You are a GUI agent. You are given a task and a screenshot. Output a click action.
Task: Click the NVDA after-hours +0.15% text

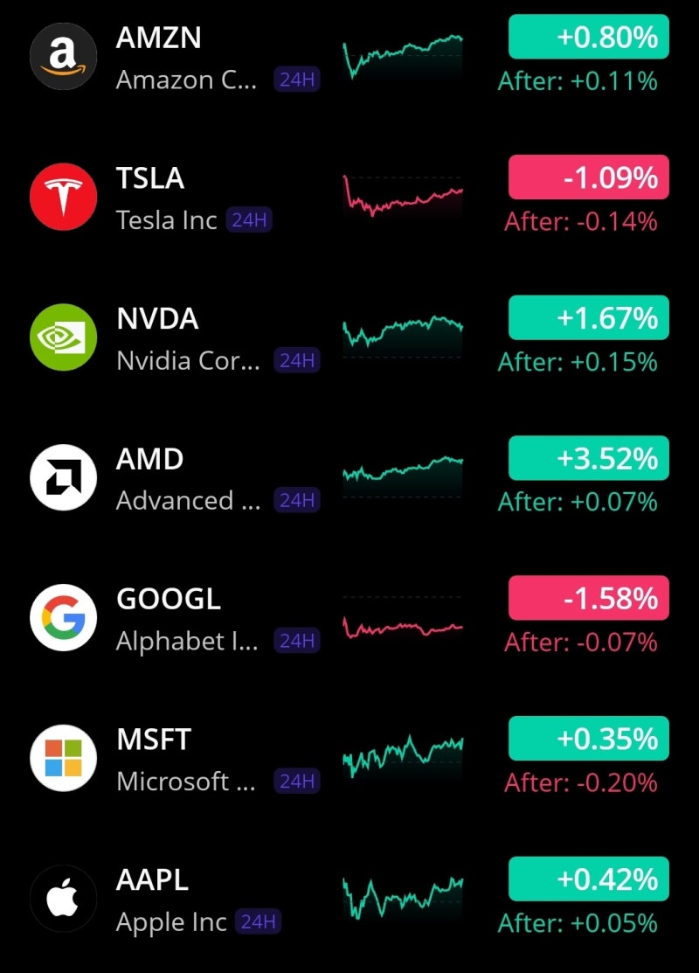point(577,362)
